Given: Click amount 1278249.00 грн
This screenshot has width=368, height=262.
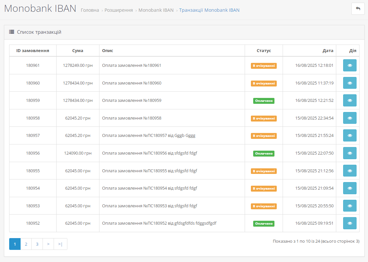Looking at the screenshot, I should [78, 65].
